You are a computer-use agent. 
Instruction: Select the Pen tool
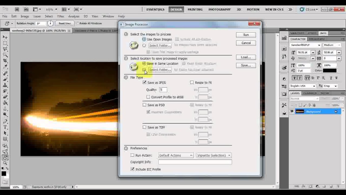(x=5, y=121)
